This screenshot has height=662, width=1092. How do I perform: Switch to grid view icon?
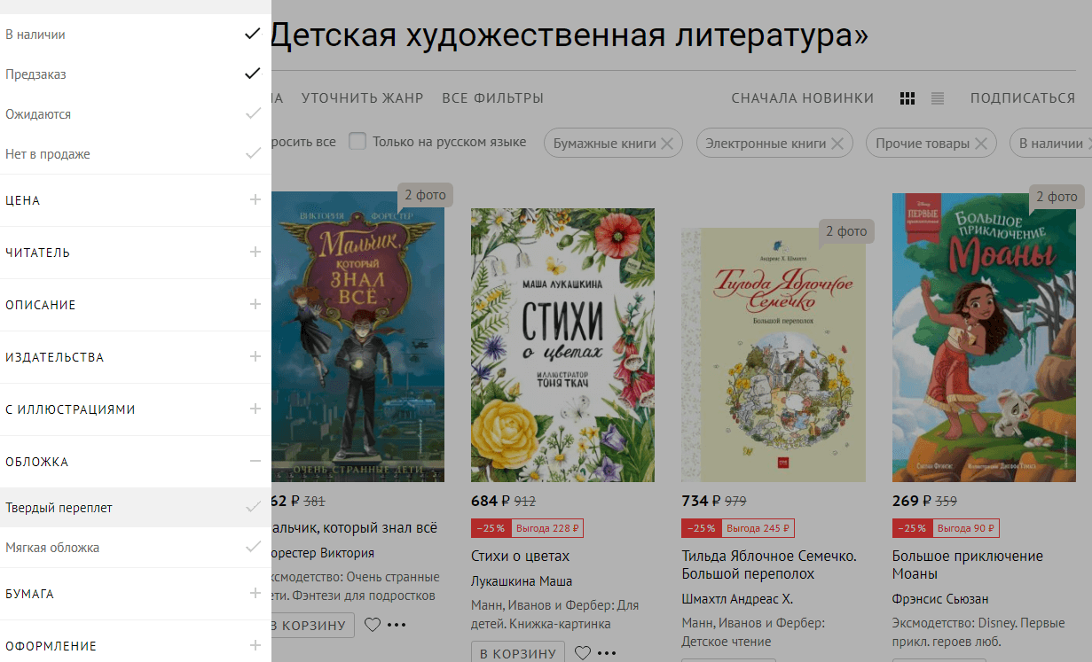(907, 98)
